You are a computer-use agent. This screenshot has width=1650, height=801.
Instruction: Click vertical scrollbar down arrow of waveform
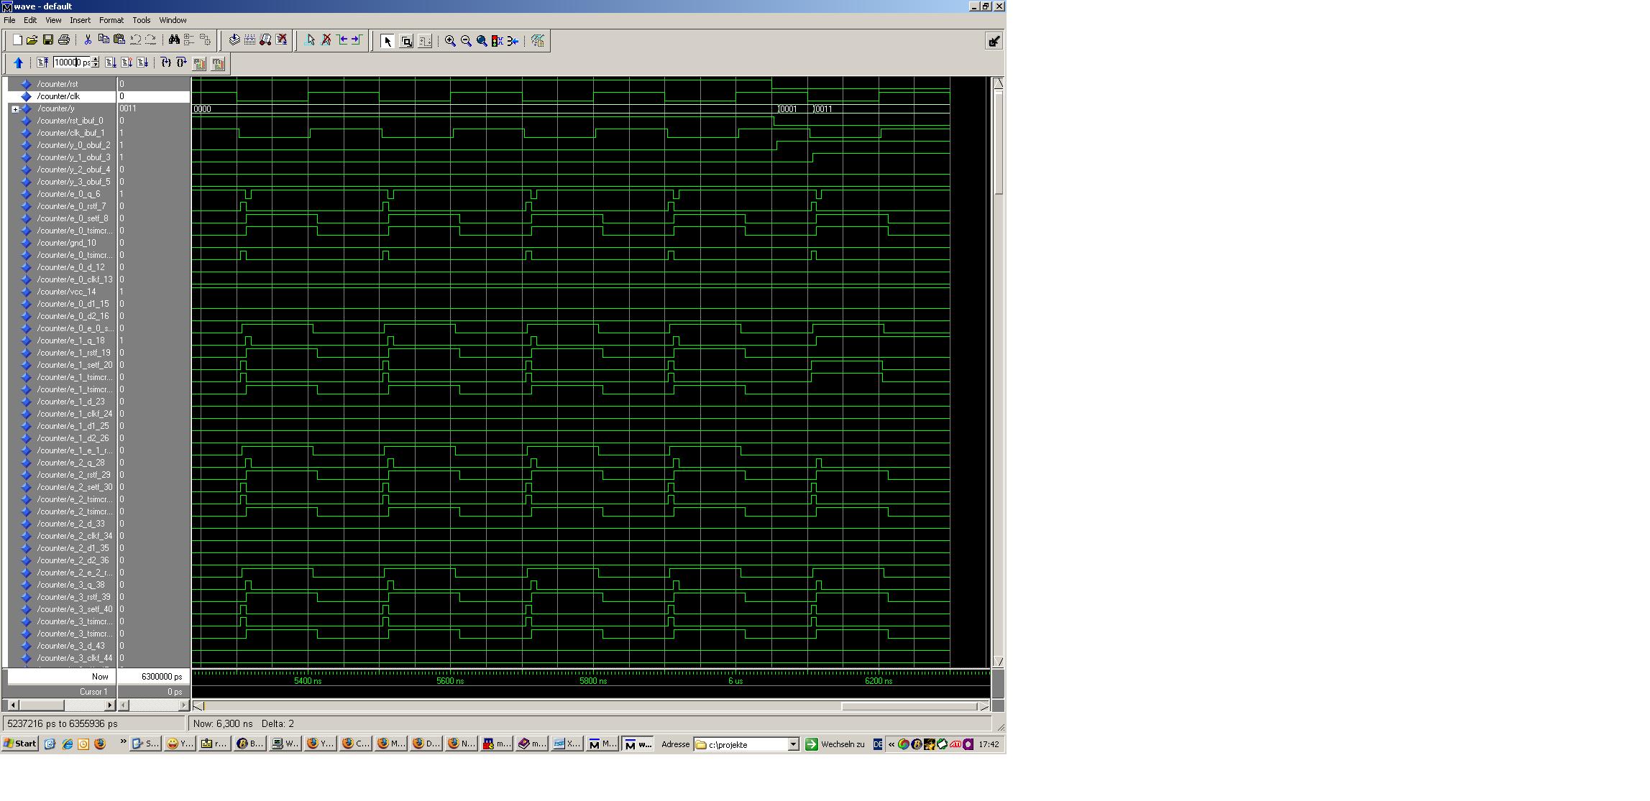click(998, 662)
